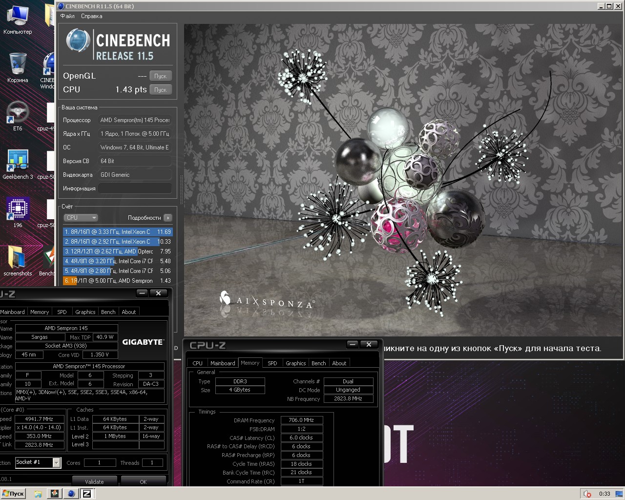
Task: Select Core i7 3.20 ГГц ranking row
Action: pyautogui.click(x=117, y=261)
